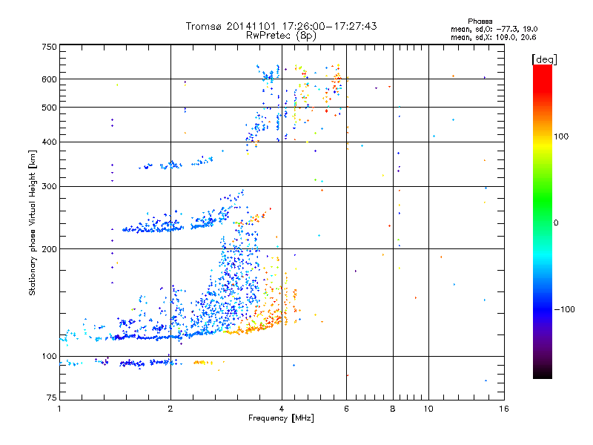The image size is (593, 445).
Task: Click the 'mean, sd,X: 109.0, 20.6' line
Action: pos(493,37)
